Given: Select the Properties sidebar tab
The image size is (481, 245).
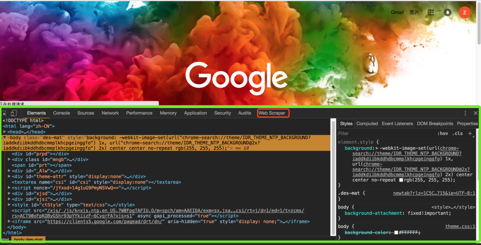Looking at the screenshot, I should 467,124.
